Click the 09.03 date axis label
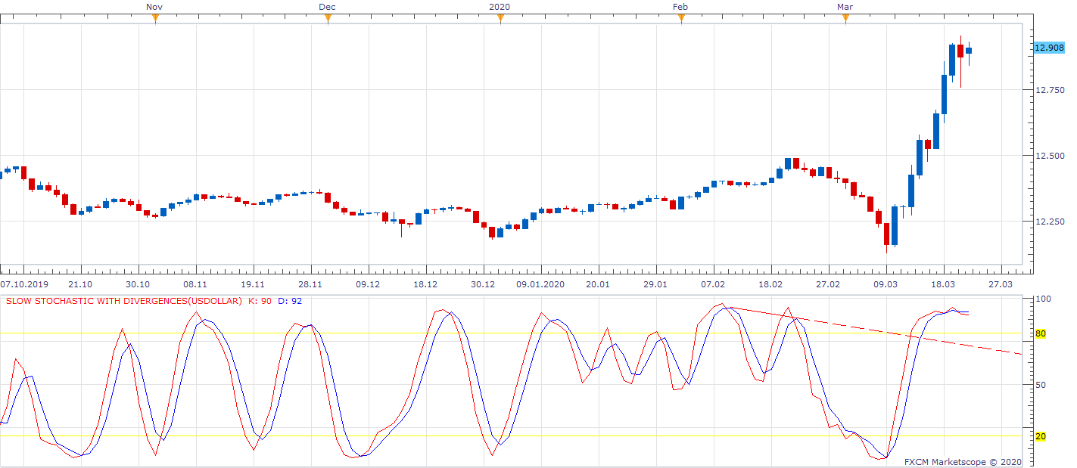1077x468 pixels. coord(886,284)
